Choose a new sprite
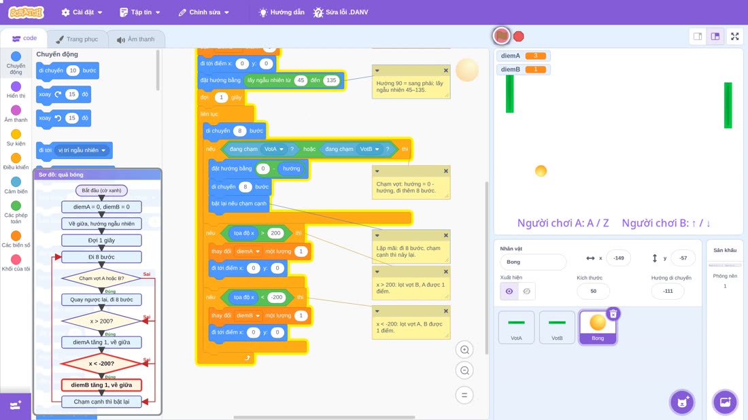This screenshot has height=420, width=748. [x=682, y=402]
